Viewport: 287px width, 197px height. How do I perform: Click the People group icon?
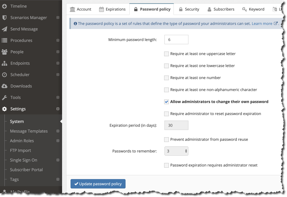pyautogui.click(x=4, y=52)
